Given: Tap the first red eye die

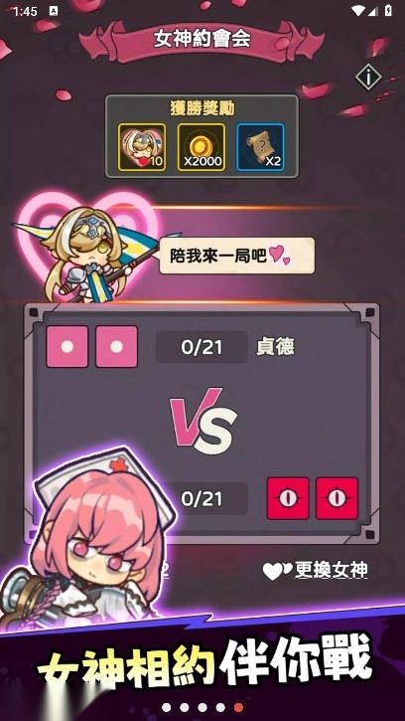Looking at the screenshot, I should point(288,498).
